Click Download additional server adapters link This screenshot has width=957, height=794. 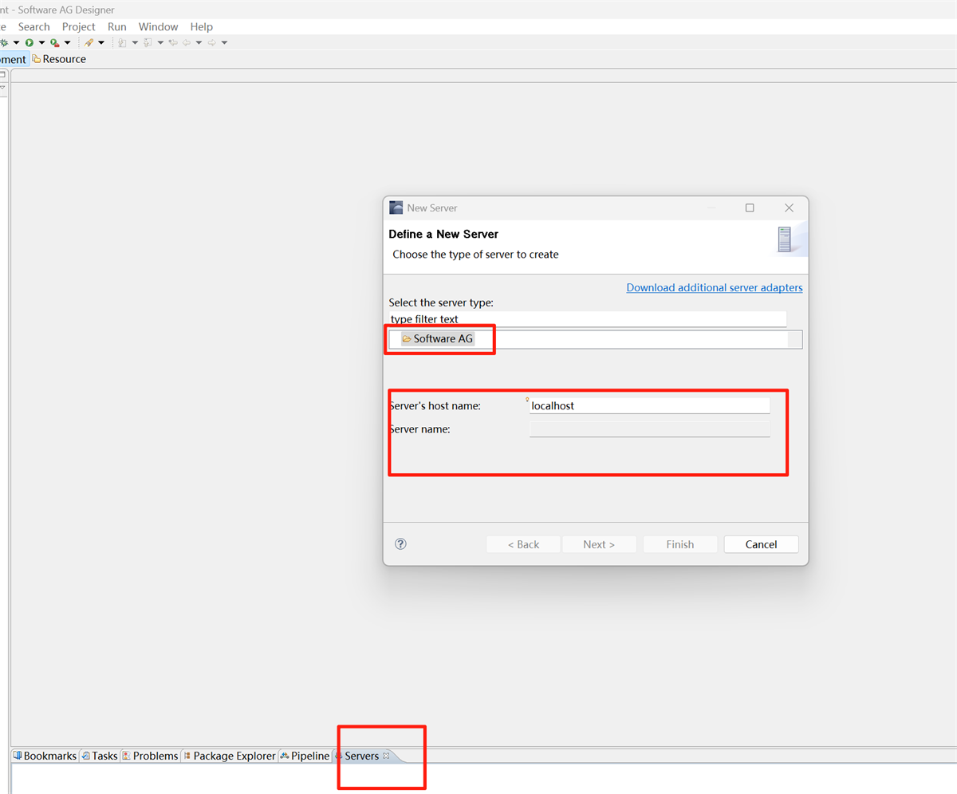coord(715,287)
